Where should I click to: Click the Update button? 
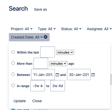pyautogui.click(x=20, y=101)
